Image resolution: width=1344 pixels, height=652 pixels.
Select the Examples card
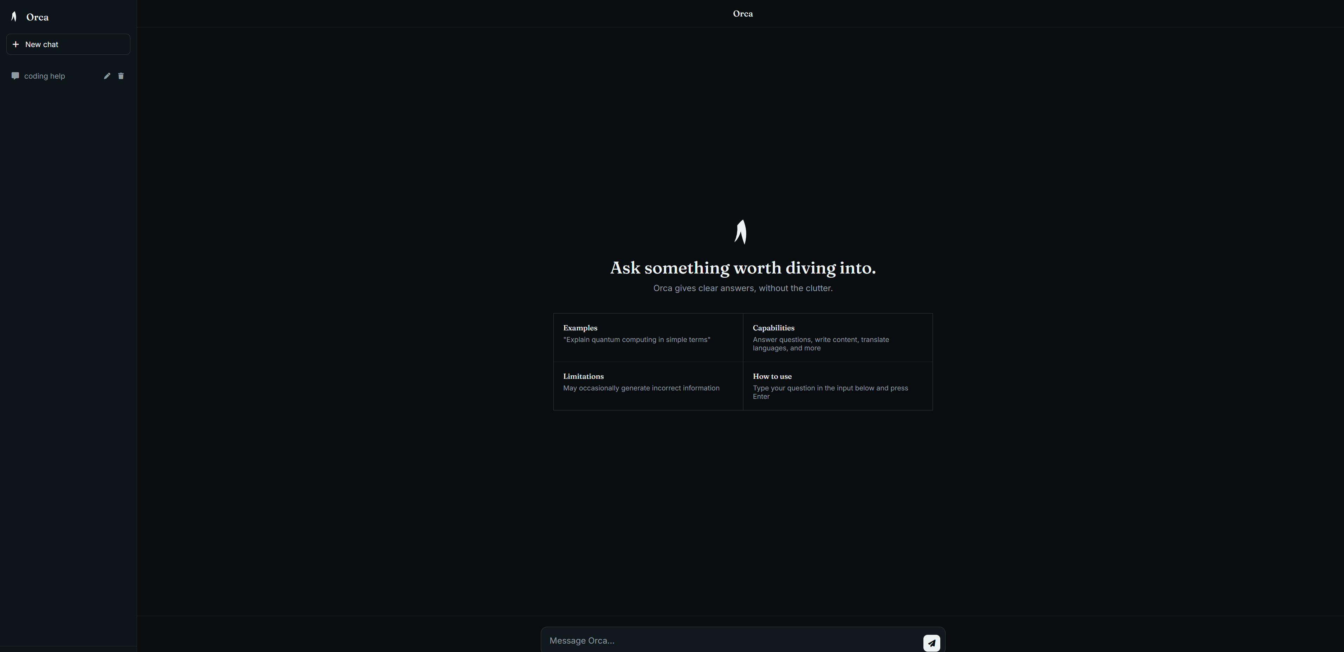[648, 338]
